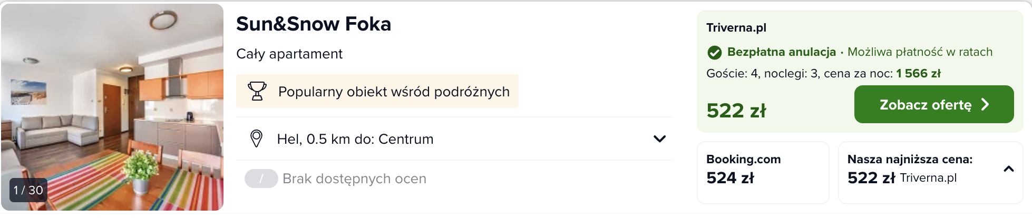
Task: Click the trophy icon in the popularity badge
Action: (x=257, y=91)
